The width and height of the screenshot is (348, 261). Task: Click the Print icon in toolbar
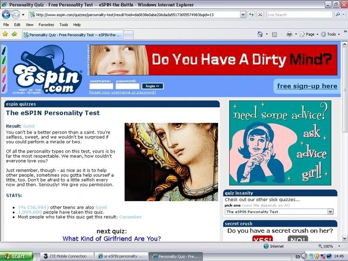(x=289, y=34)
